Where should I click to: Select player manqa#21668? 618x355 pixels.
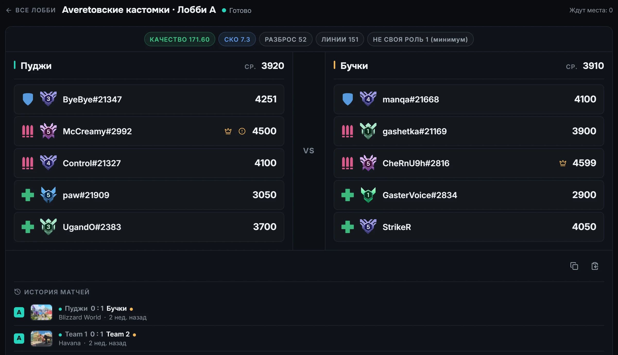pyautogui.click(x=469, y=99)
